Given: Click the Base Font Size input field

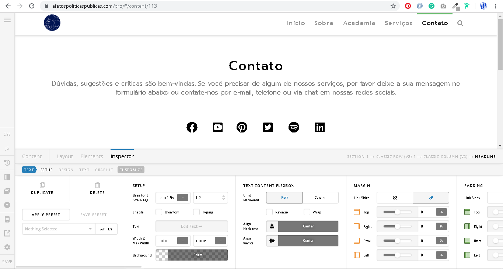Looking at the screenshot, I should click(167, 198).
